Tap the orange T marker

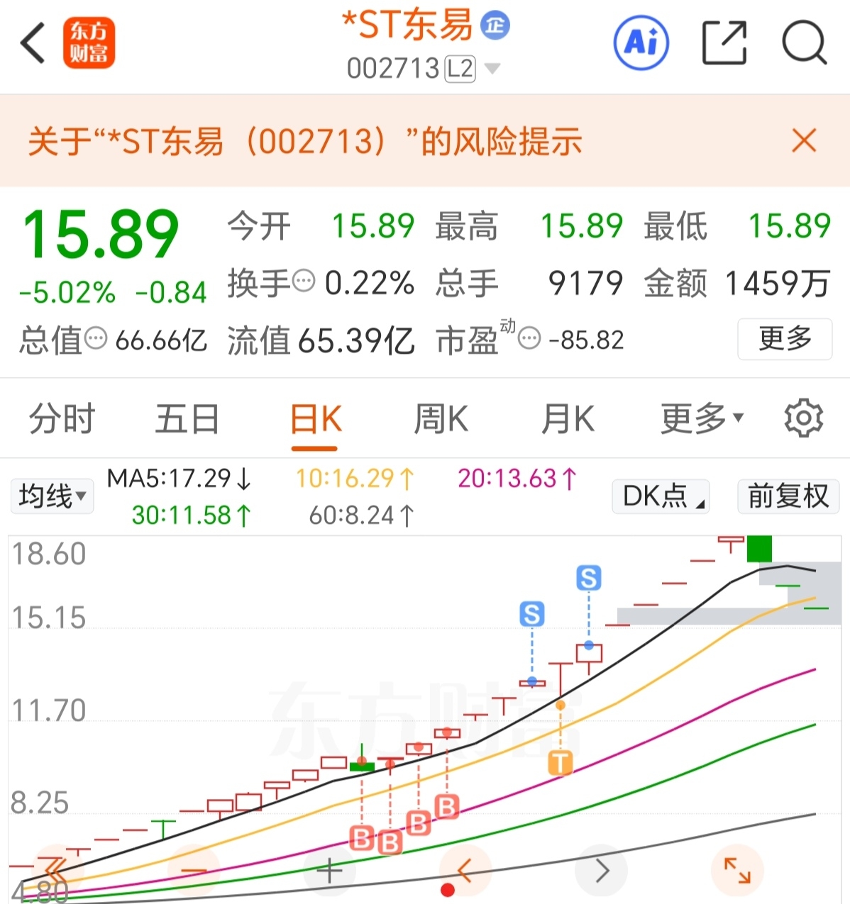pos(561,763)
